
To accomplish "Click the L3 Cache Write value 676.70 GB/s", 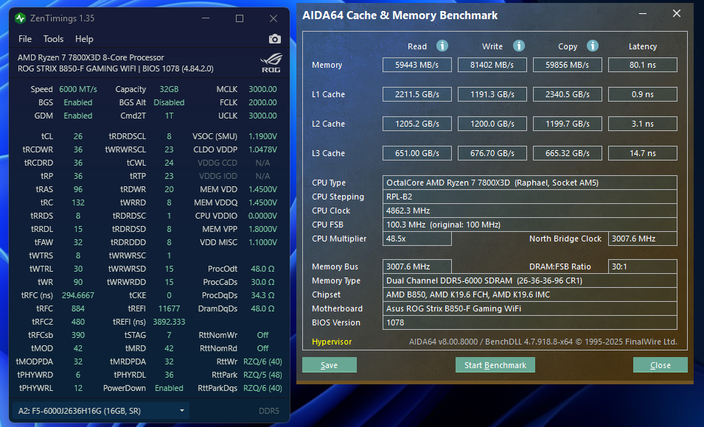I will (492, 153).
